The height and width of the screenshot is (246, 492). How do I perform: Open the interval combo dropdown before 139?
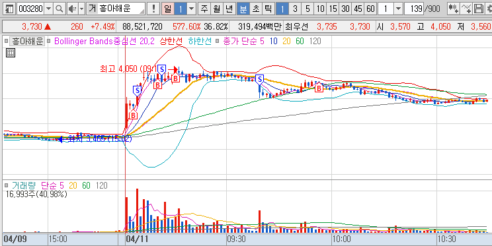398,9
